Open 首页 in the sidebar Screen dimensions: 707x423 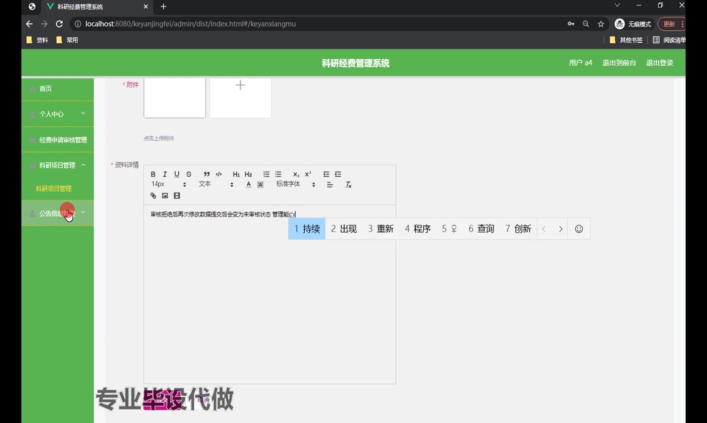(57, 89)
